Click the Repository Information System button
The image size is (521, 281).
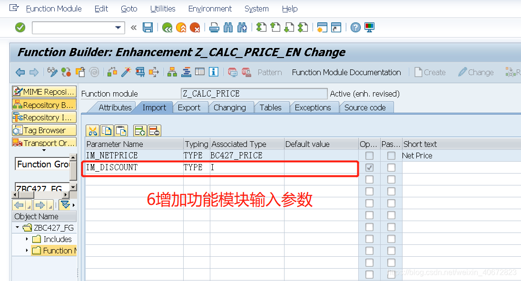tap(44, 117)
